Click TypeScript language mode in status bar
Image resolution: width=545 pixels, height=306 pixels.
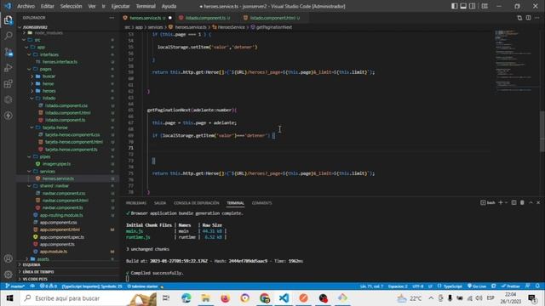coord(452,286)
